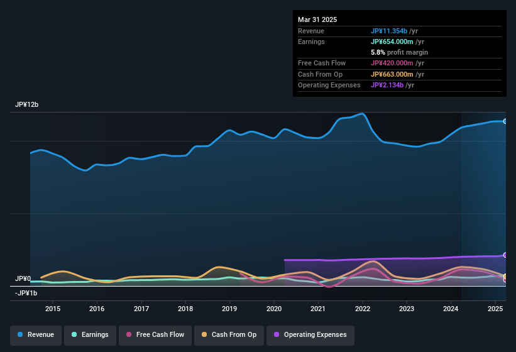
Task: Click the JP¥663.000m cash from op value
Action: 392,74
